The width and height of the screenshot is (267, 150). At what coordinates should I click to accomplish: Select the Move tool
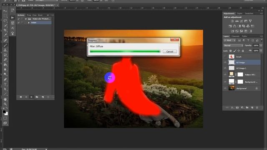tap(5, 11)
